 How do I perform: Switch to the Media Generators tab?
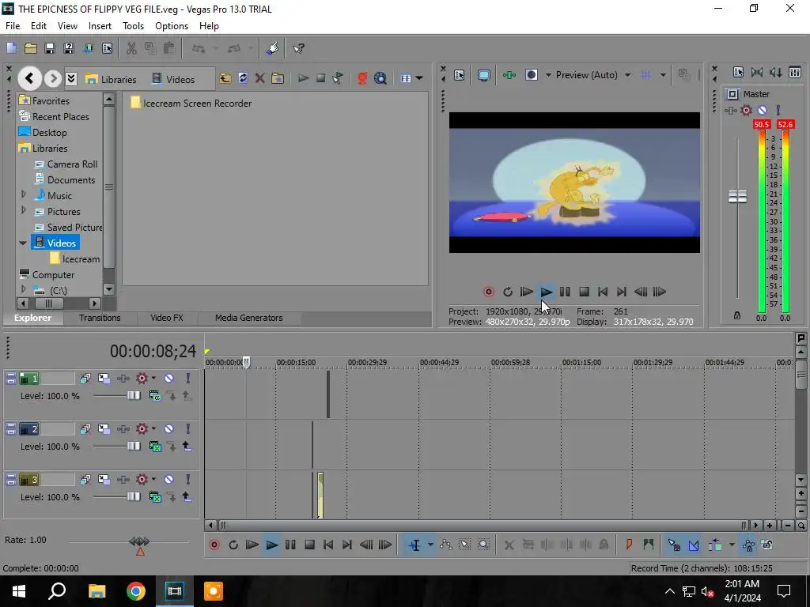coord(249,318)
